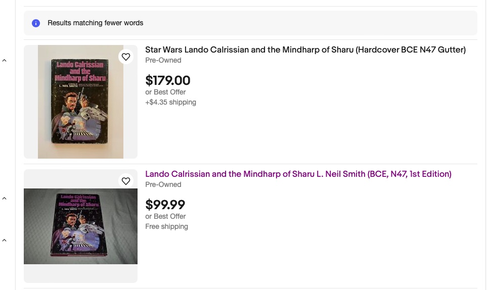
Task: Click the chevron beside the $99.99 listing's Pre-Owned label
Action: pos(4,199)
